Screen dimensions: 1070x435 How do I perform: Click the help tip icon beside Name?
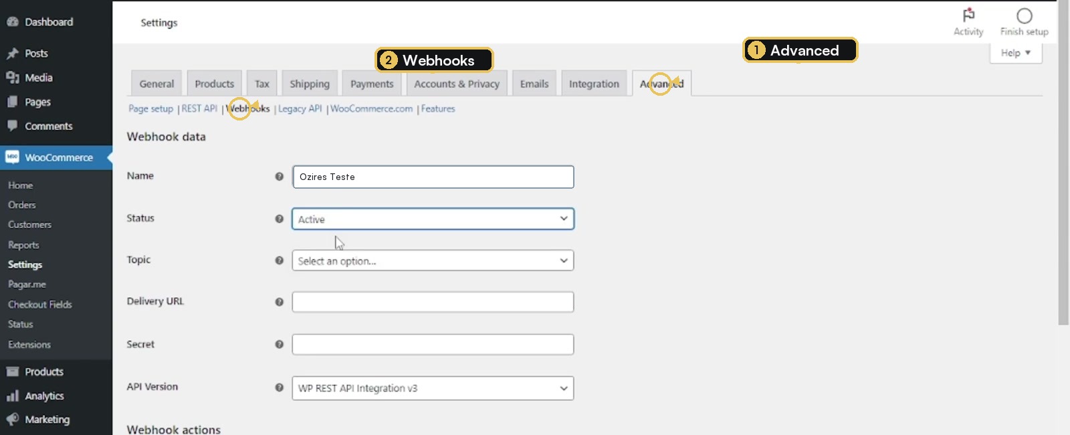[x=280, y=177]
